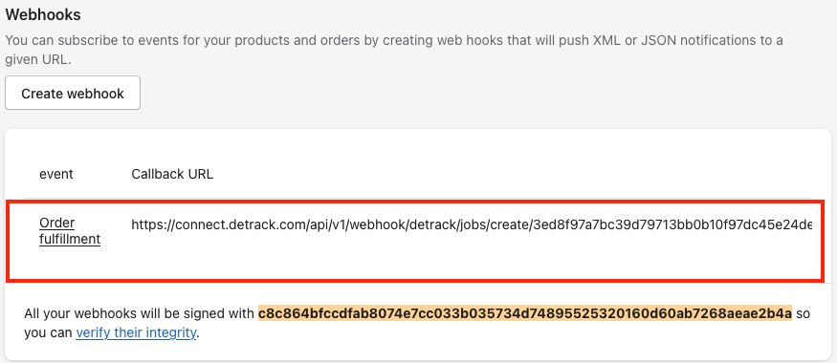
Task: Open the Order fulfillment webhook link
Action: pyautogui.click(x=70, y=231)
